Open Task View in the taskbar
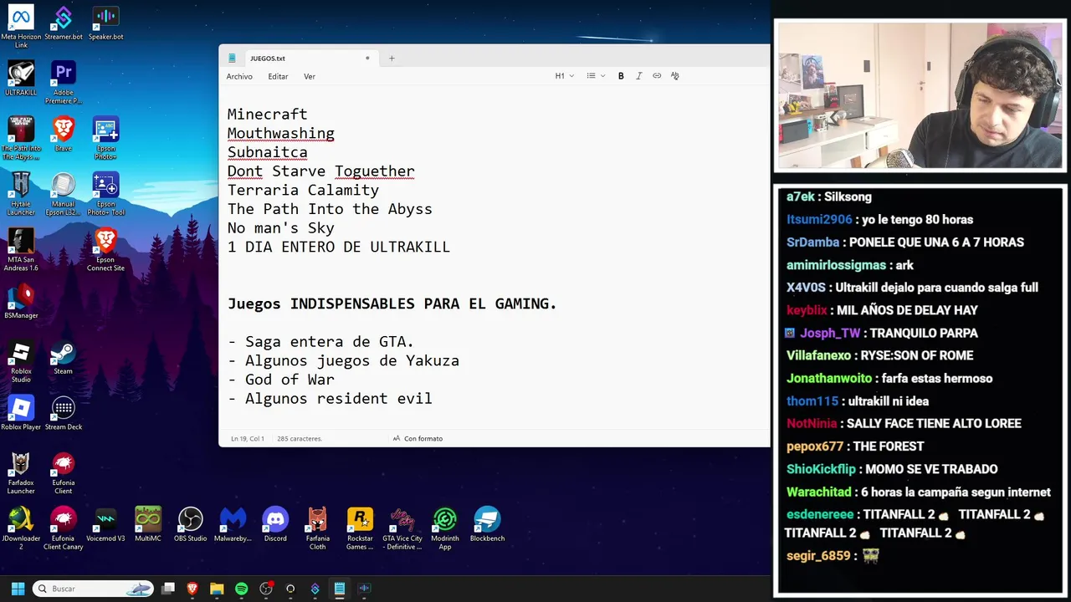The width and height of the screenshot is (1071, 602). point(168,589)
